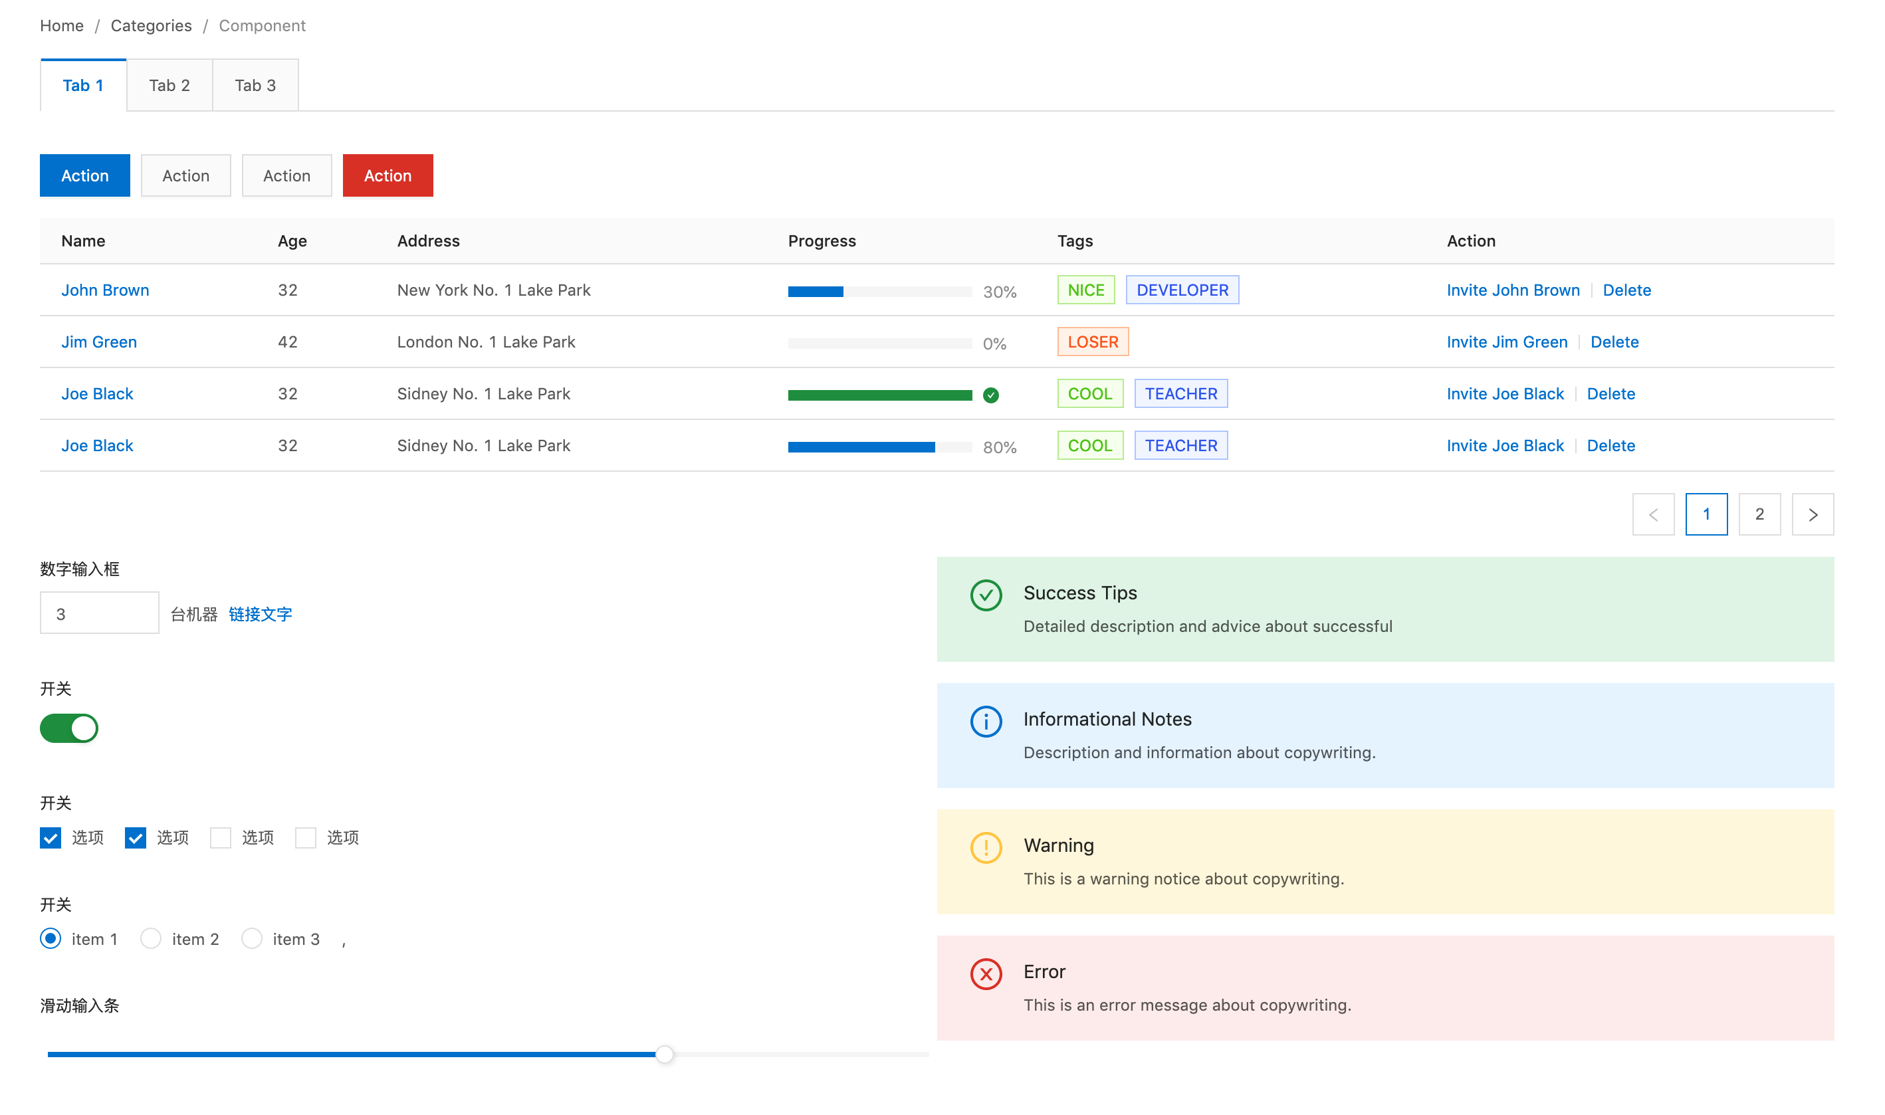This screenshot has width=1885, height=1115.
Task: Click the Error cross icon
Action: point(985,973)
